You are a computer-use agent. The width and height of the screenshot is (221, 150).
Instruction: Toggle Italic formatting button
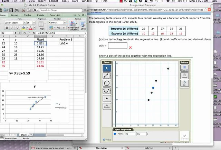click(x=12, y=28)
